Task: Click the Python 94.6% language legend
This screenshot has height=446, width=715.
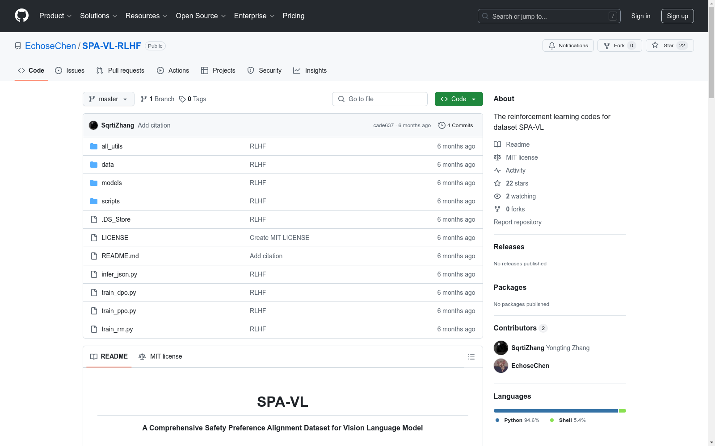Action: click(x=517, y=420)
